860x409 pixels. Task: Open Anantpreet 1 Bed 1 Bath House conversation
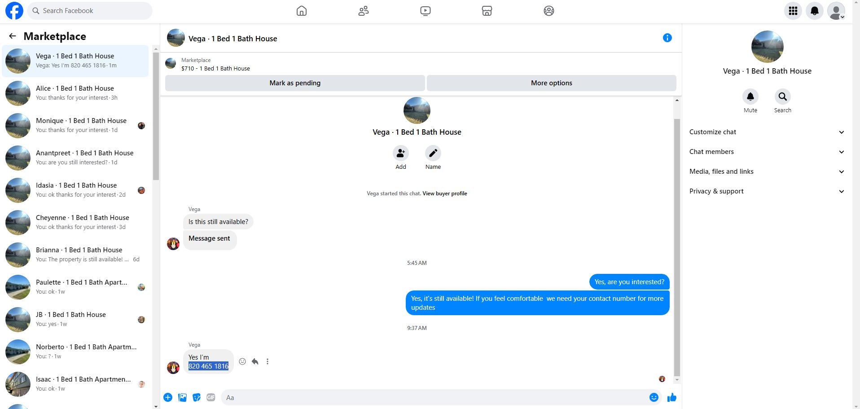click(75, 158)
